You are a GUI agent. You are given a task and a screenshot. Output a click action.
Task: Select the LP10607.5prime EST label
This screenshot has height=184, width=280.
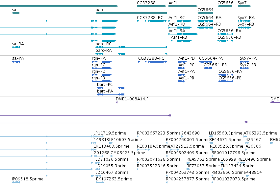tap(125, 140)
